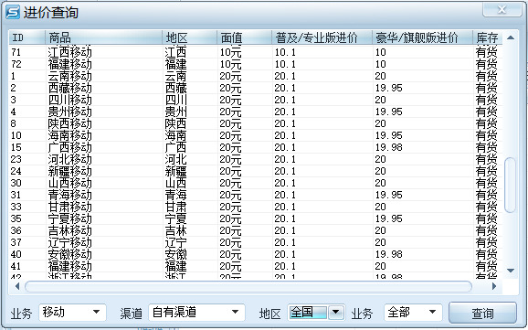This screenshot has width=528, height=330.
Task: Select the 云南移动 row
Action: 256,76
